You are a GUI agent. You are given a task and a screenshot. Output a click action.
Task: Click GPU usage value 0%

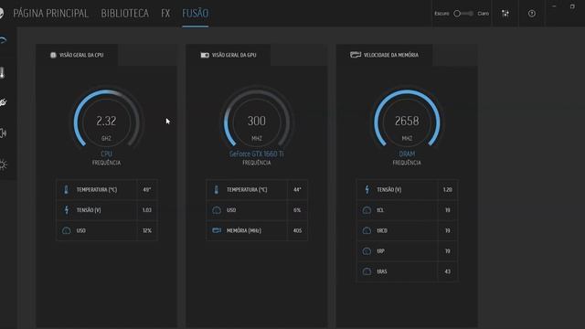297,210
